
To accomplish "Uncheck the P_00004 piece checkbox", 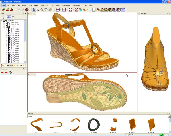I will click(x=9, y=35).
